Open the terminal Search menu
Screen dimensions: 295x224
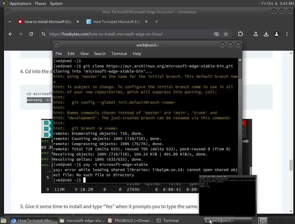coord(100,54)
